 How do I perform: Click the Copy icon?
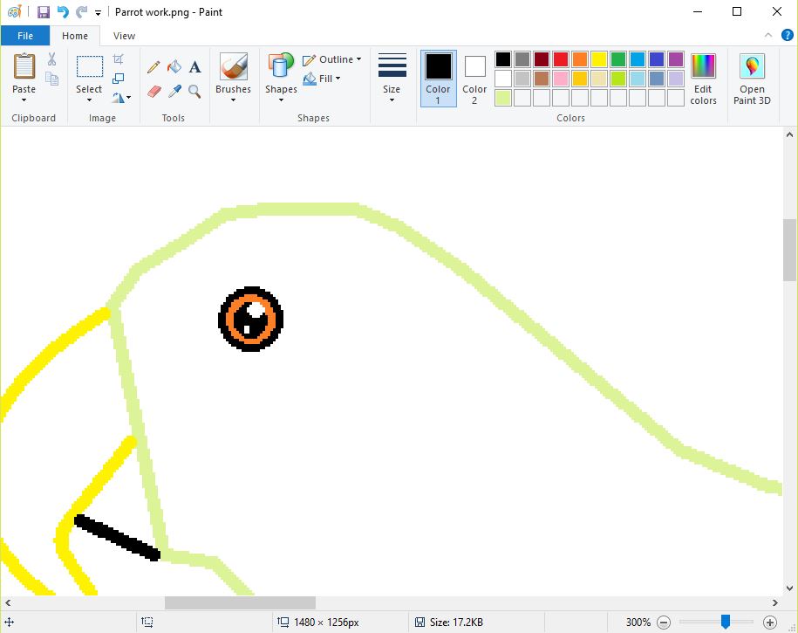51,79
